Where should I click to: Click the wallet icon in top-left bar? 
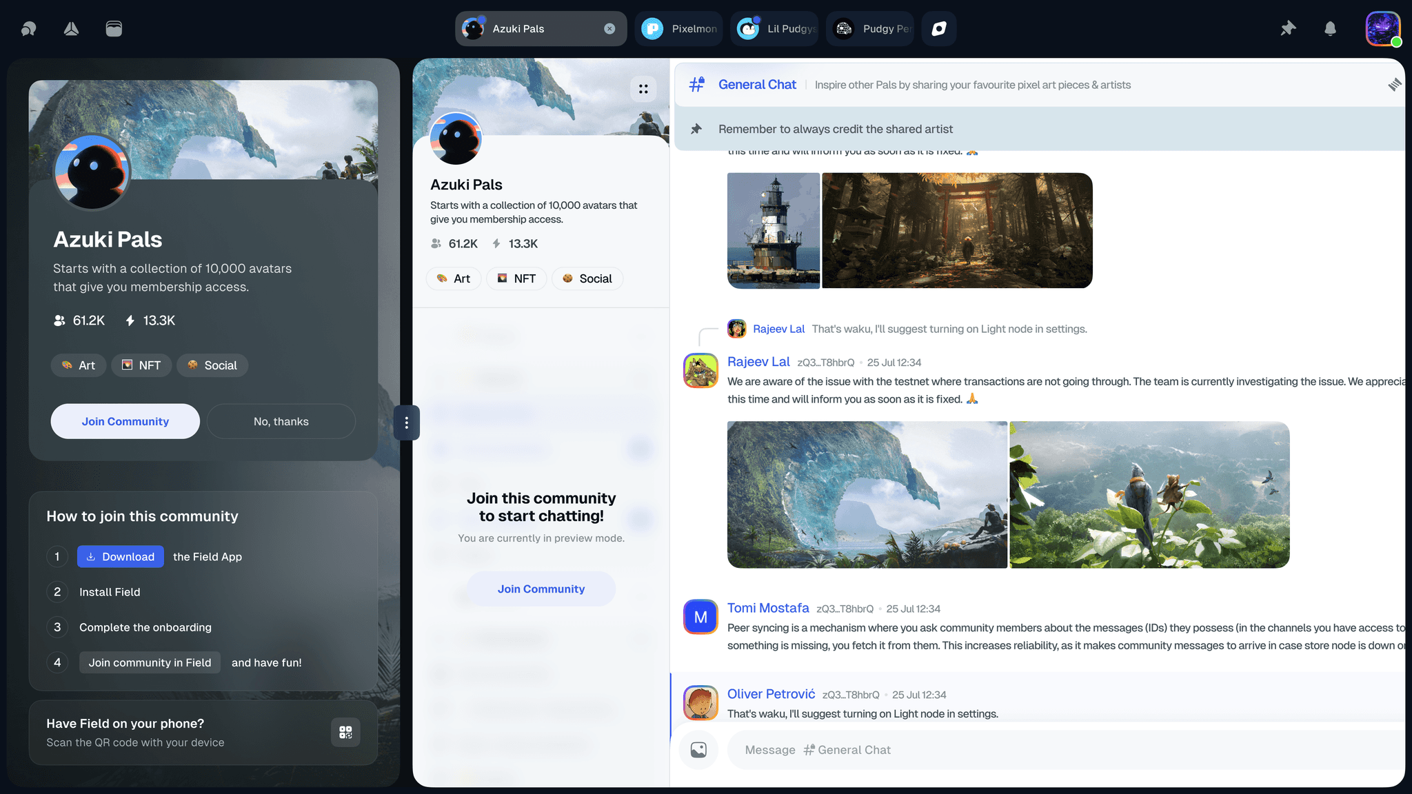click(x=114, y=28)
